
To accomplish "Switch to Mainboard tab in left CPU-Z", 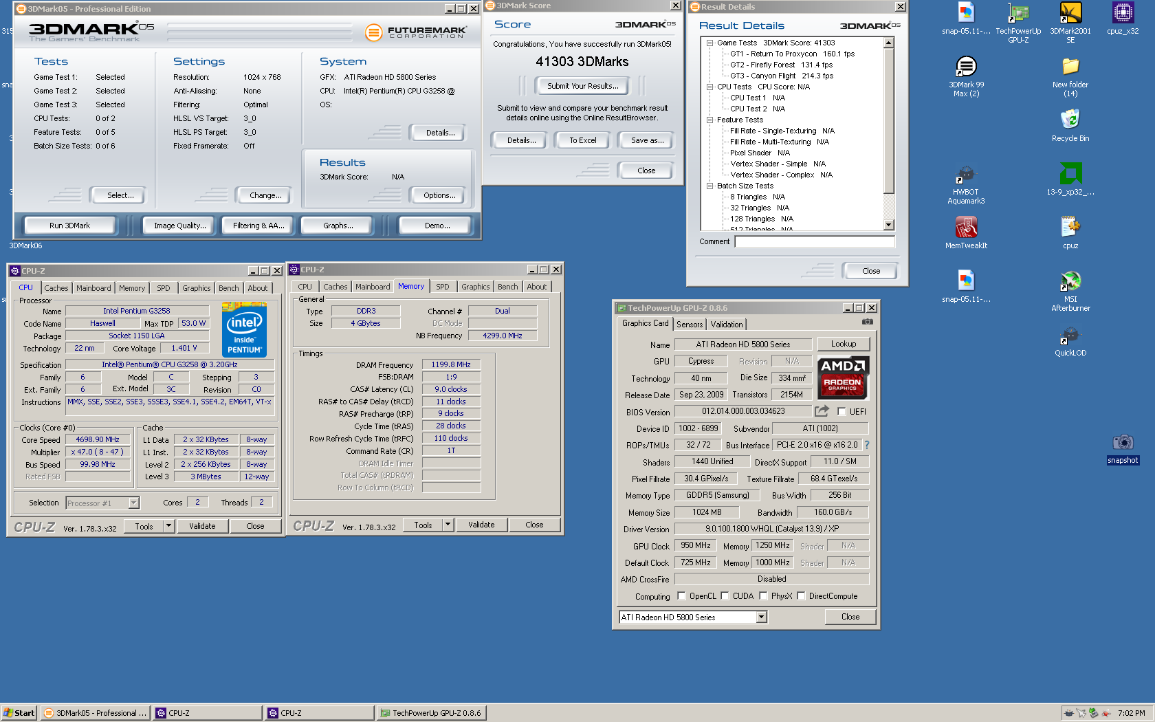I will click(93, 288).
